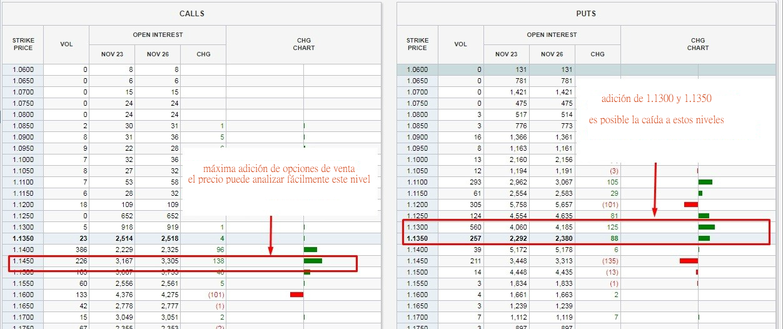Click green change bar for 1.1450 calls

[313, 261]
